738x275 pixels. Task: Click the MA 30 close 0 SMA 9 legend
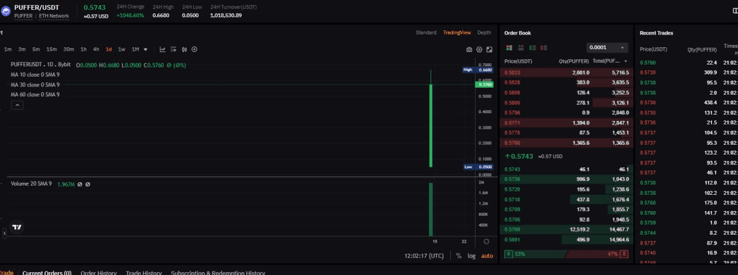pyautogui.click(x=35, y=85)
